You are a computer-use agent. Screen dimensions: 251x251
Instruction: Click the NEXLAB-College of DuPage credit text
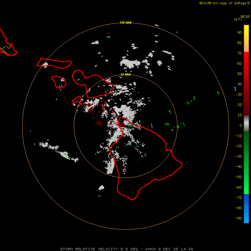tap(223, 3)
